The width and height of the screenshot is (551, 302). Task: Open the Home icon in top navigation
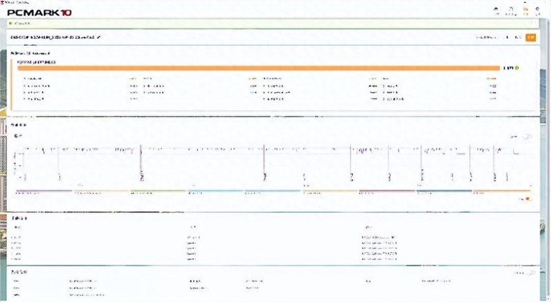[x=497, y=10]
